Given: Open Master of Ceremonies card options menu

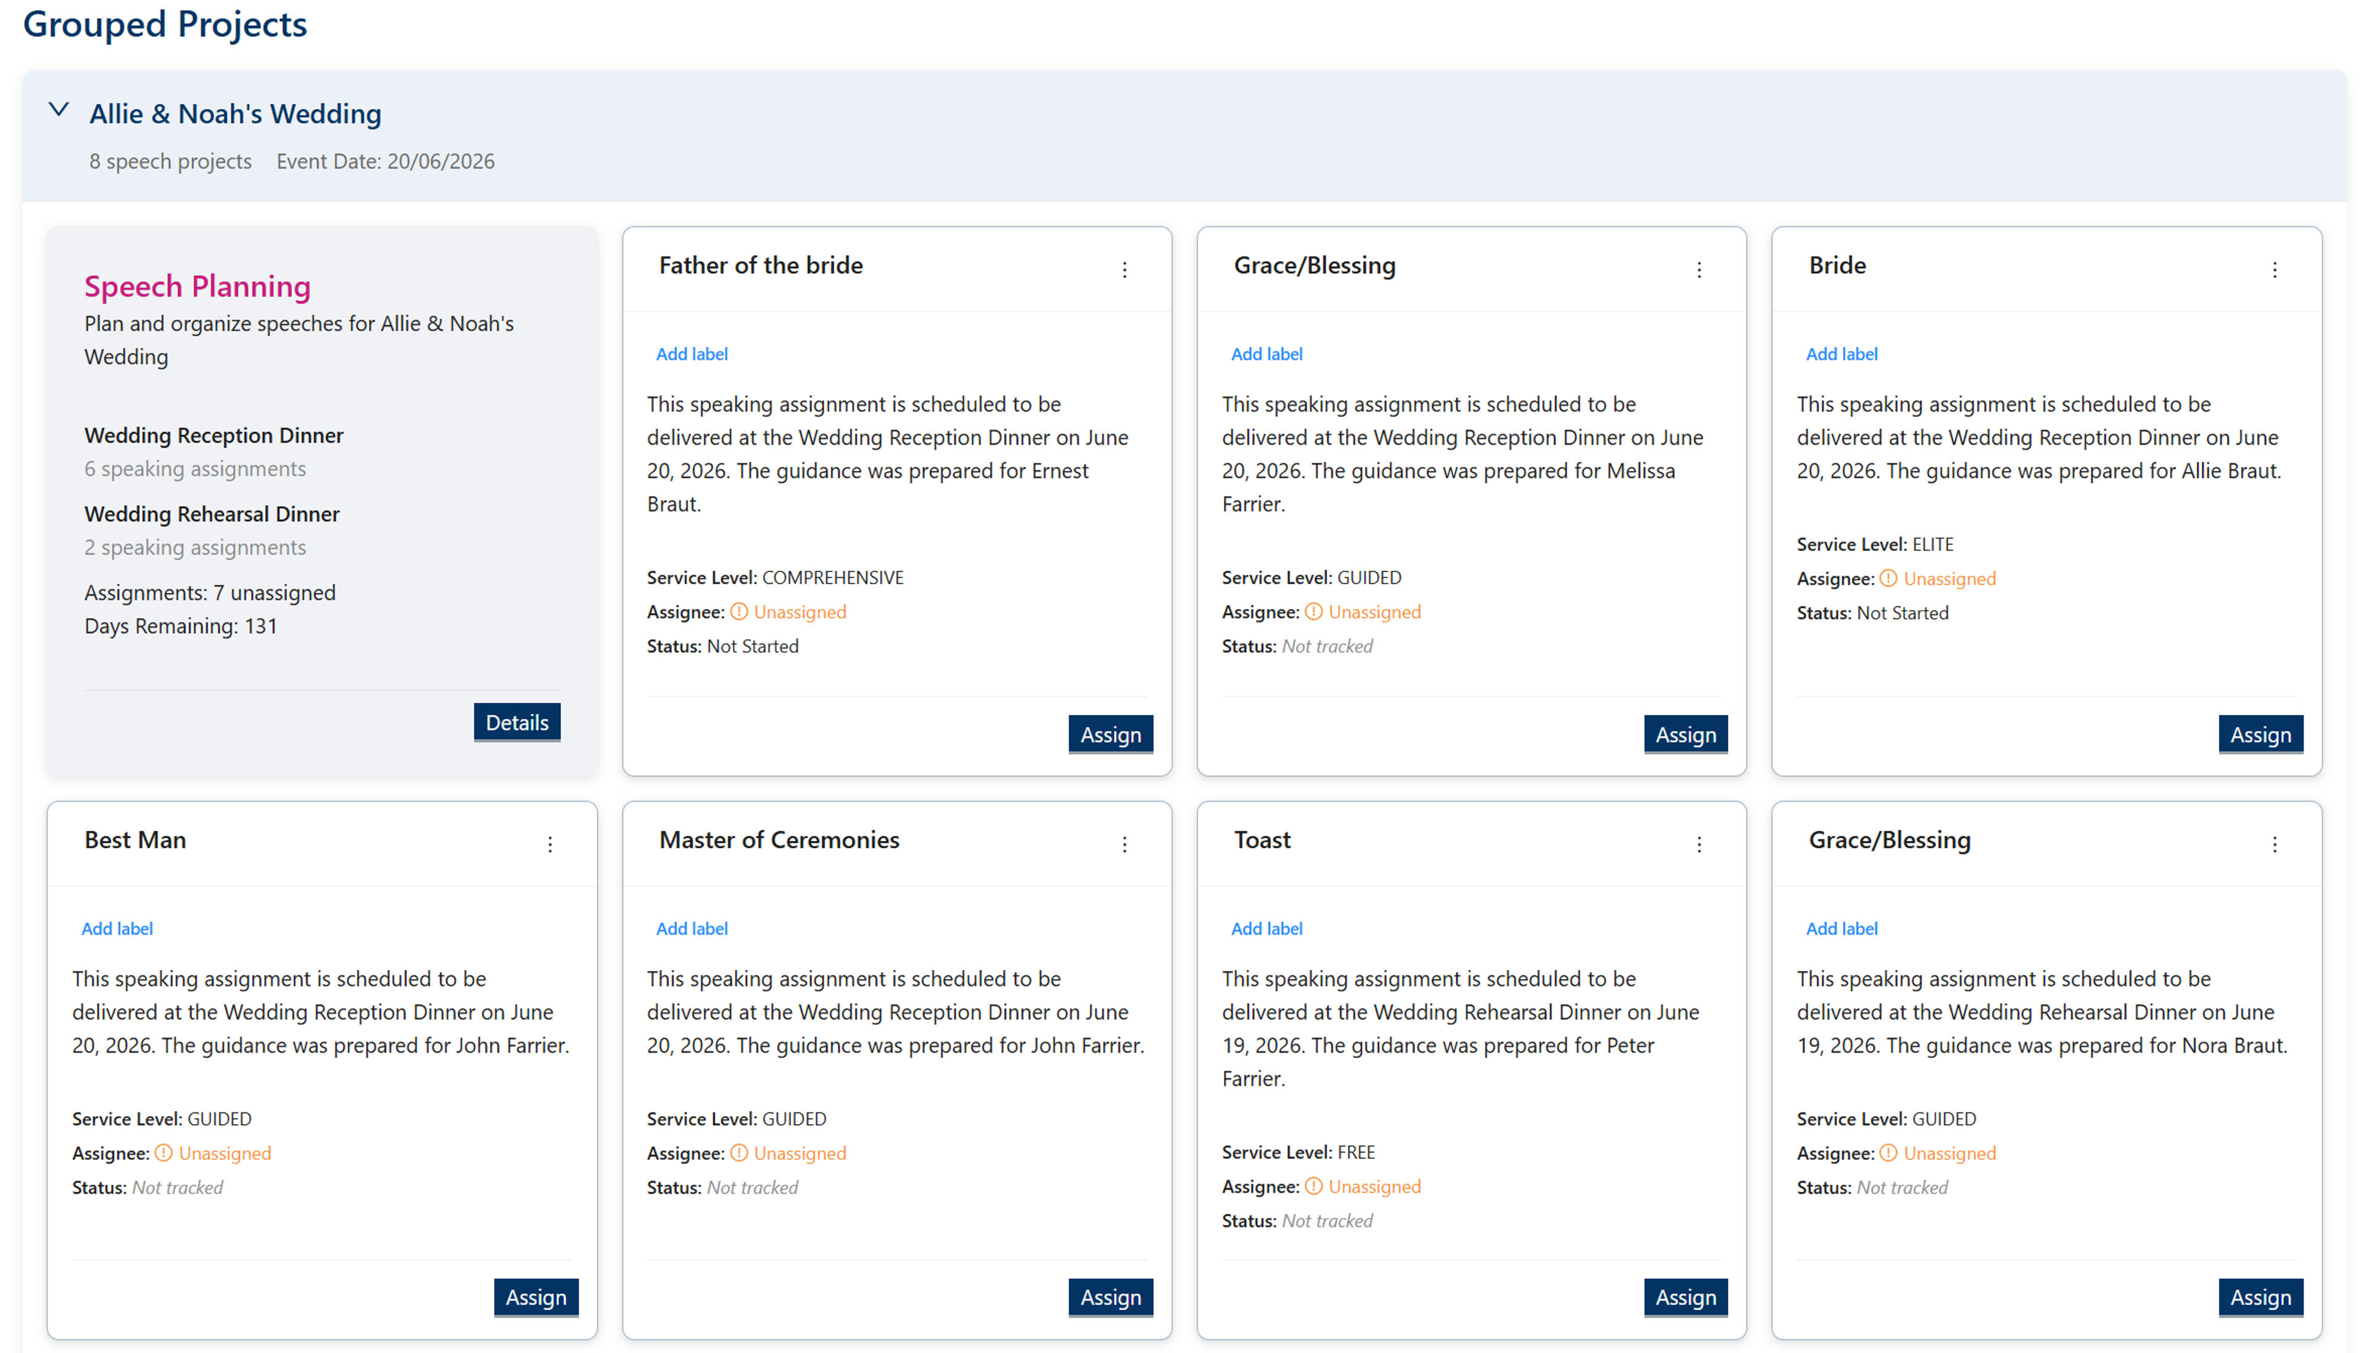Looking at the screenshot, I should tap(1124, 844).
